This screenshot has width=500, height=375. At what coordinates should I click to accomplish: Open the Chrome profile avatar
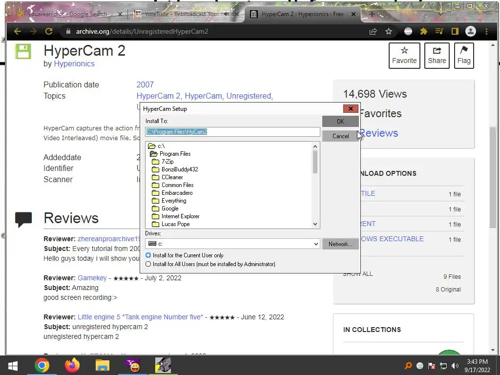pos(471,31)
